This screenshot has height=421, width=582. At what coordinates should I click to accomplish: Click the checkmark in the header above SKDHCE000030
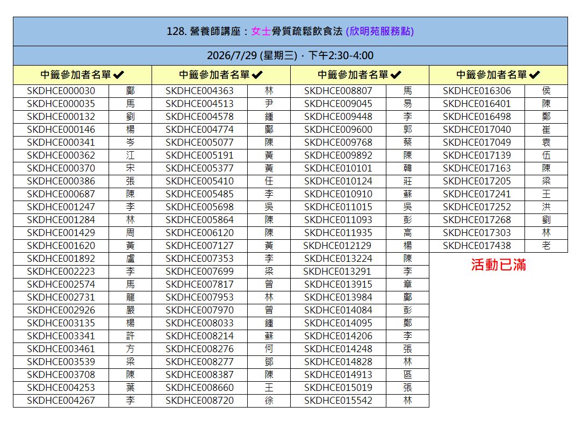(x=119, y=75)
